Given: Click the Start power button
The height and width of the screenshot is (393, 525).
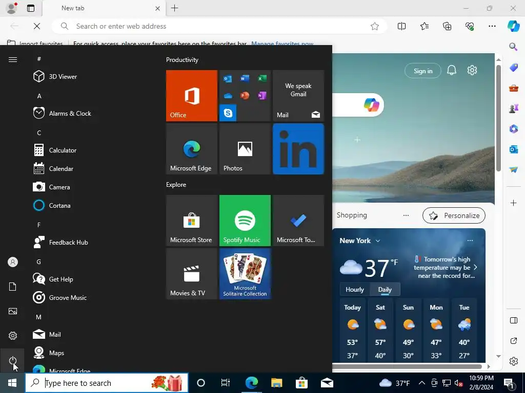Looking at the screenshot, I should pyautogui.click(x=13, y=360).
